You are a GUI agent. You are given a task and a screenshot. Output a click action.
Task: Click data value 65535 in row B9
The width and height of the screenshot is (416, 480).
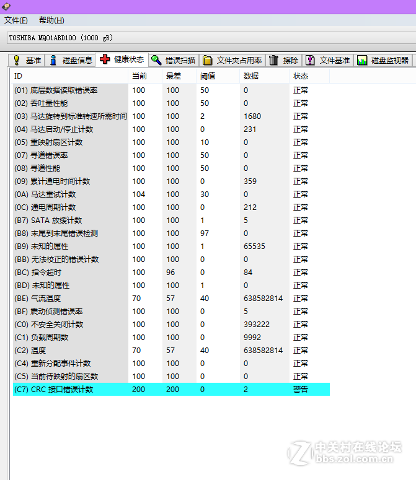coord(255,247)
